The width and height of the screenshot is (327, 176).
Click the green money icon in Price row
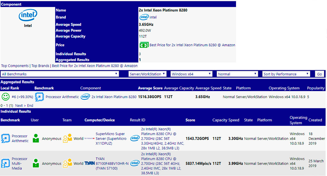click(x=144, y=45)
